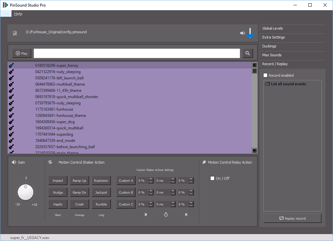Click the end-level icon below shaker percent column
The image size is (333, 241).
186,215
